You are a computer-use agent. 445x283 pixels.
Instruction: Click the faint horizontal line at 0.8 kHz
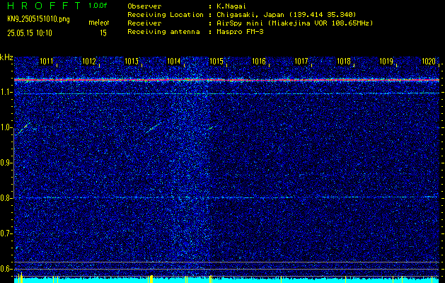226,197
